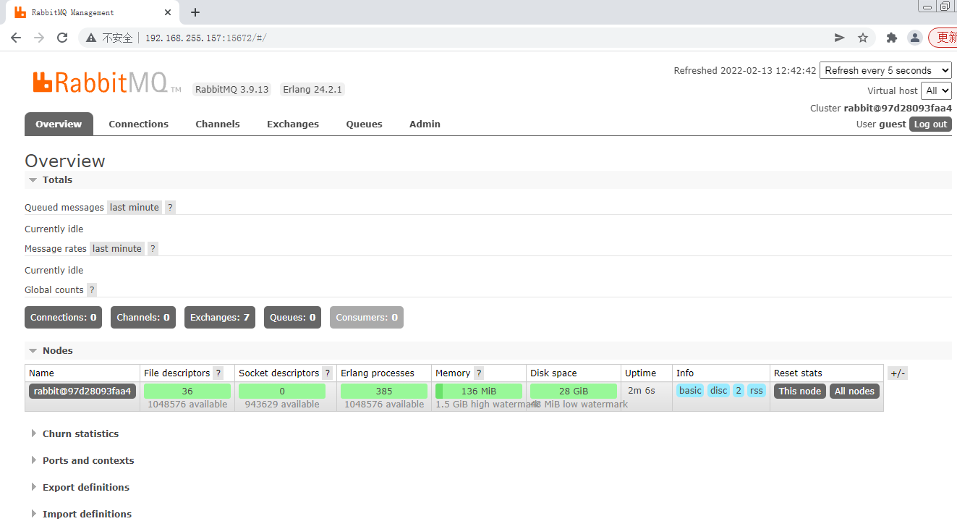The width and height of the screenshot is (957, 529).
Task: Switch to the Queues tab
Action: pos(364,124)
